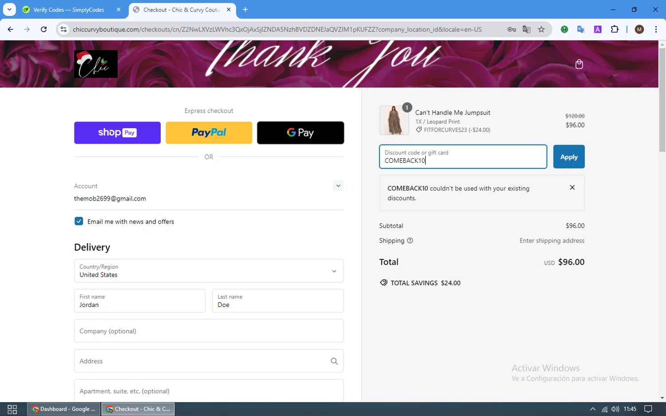Click the Last name field with Doe
This screenshot has height=416, width=666.
278,301
